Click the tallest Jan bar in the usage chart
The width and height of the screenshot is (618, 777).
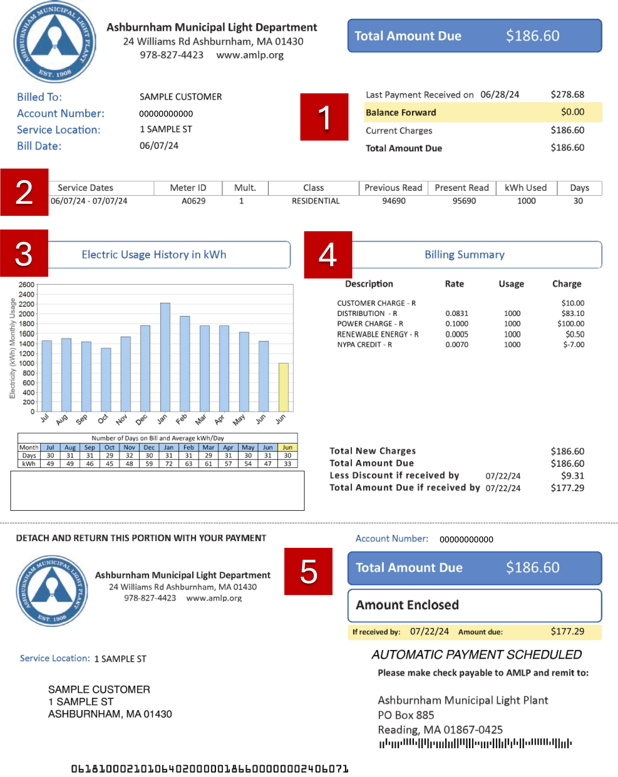(x=165, y=357)
